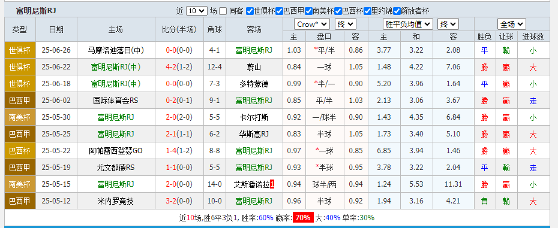This screenshot has width=558, height=228.
Task: Click the 南美杯 tag for 25-05-30
Action: (x=20, y=117)
